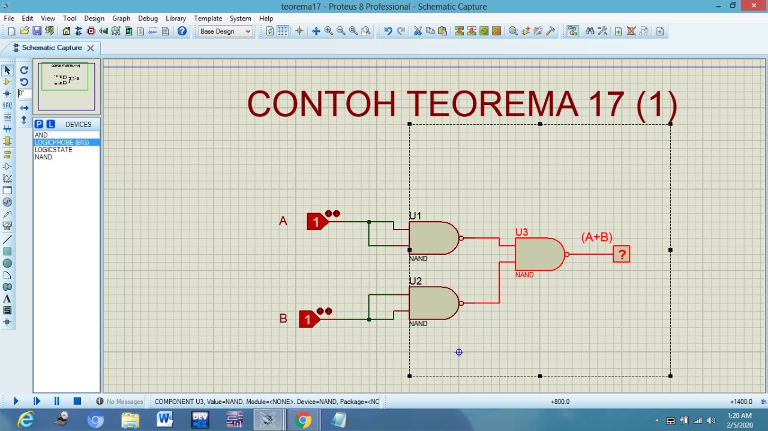Close the Schematic Capture tab
Viewport: 768px width, 431px height.
91,48
